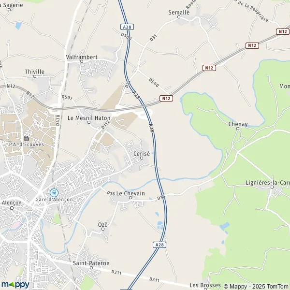Click the Mappy logo

point(15,285)
